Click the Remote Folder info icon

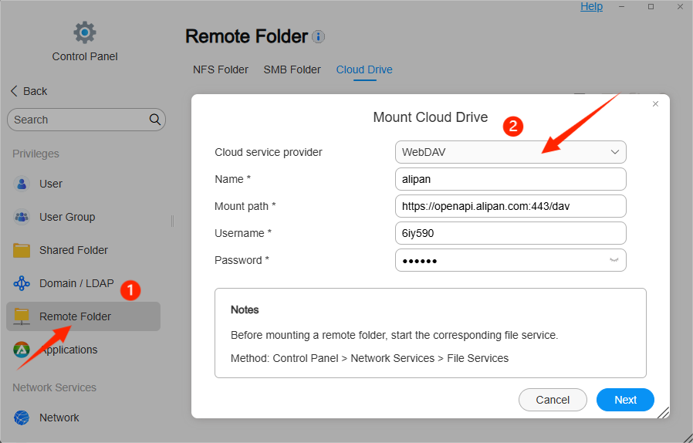pos(318,36)
